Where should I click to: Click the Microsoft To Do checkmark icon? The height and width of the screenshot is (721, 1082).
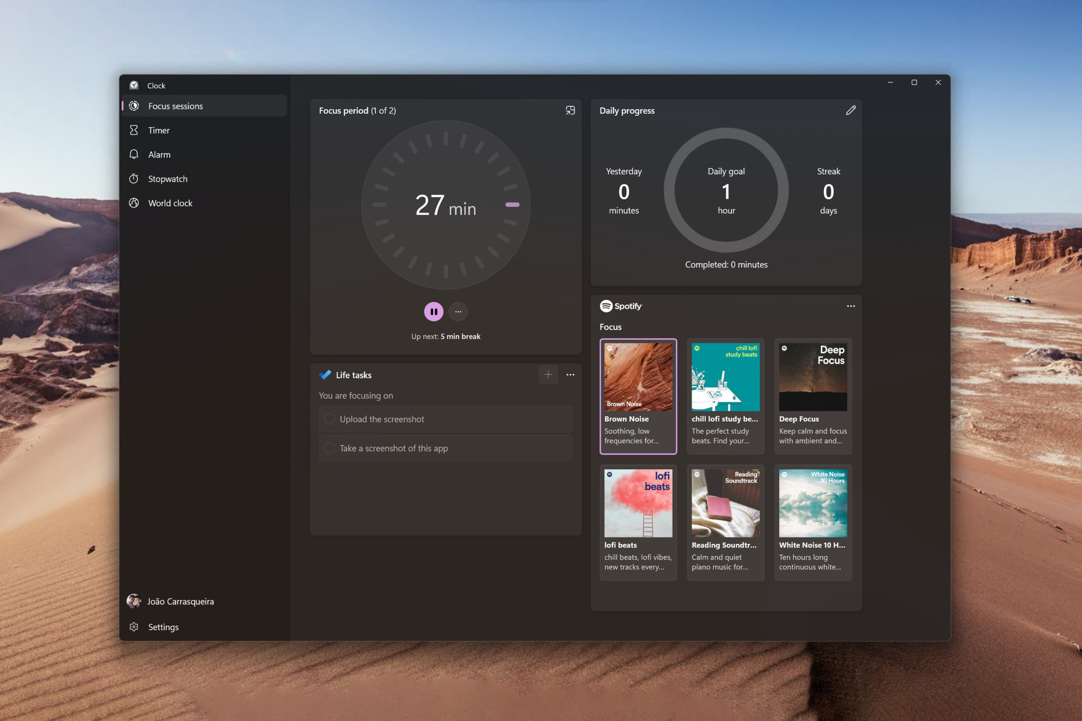(325, 375)
